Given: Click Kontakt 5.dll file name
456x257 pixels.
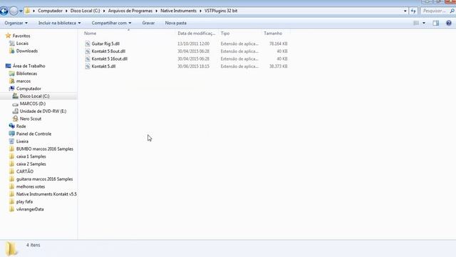Looking at the screenshot, I should coord(103,66).
